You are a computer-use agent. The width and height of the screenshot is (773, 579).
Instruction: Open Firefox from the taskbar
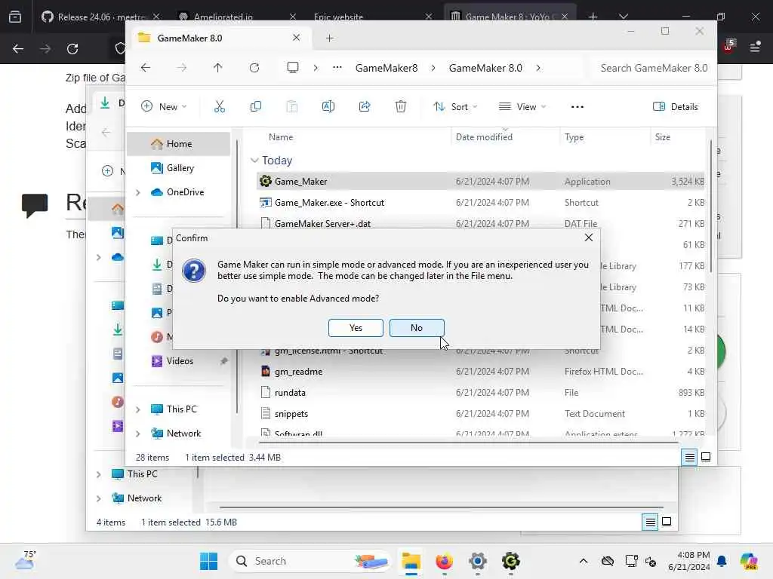pyautogui.click(x=444, y=561)
